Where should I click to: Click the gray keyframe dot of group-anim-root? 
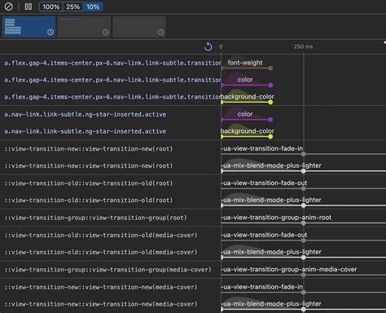tap(304, 223)
